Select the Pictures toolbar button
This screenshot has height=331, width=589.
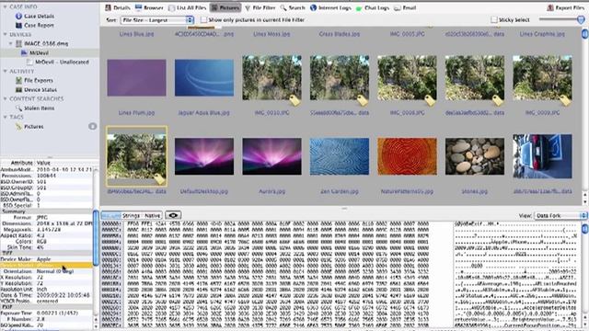click(225, 7)
